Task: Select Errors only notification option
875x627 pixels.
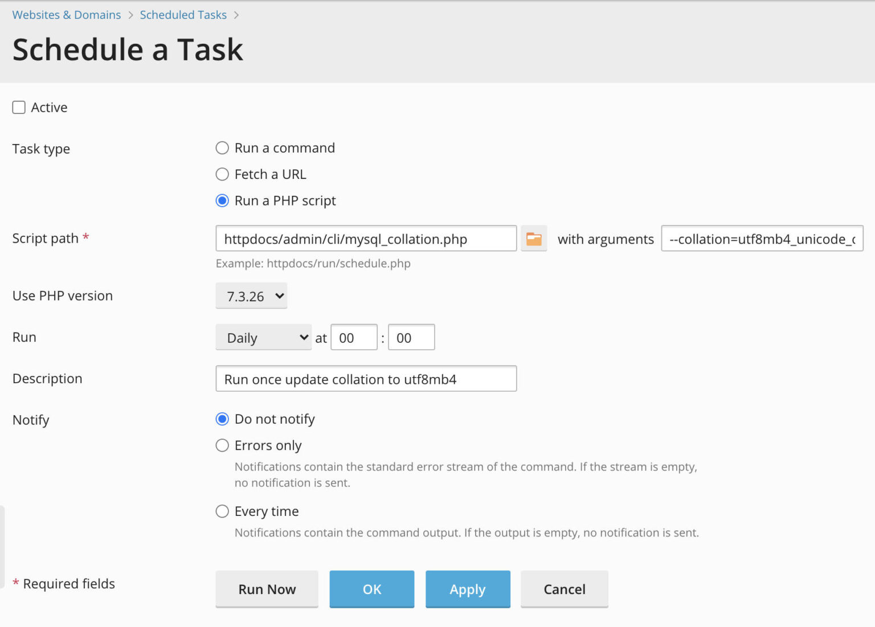Action: click(x=222, y=445)
